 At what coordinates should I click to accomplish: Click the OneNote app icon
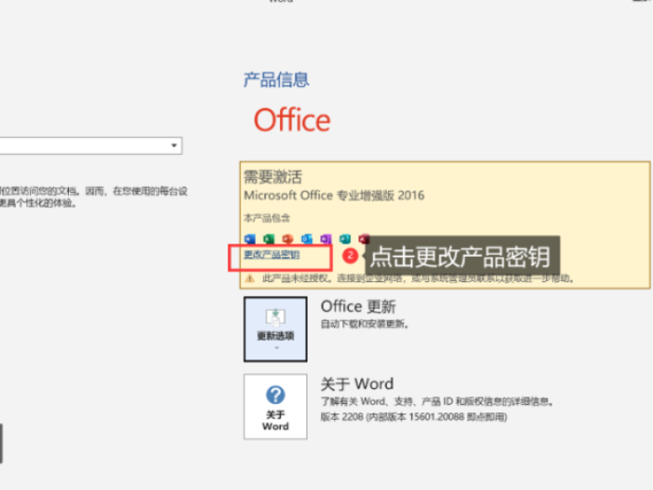click(x=326, y=239)
